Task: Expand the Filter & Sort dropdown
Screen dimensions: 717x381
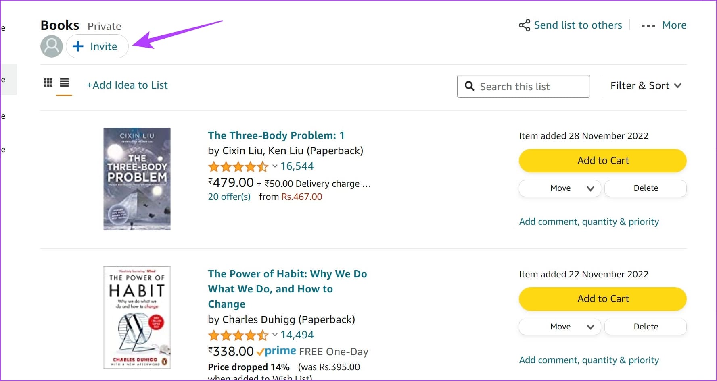Action: 646,85
